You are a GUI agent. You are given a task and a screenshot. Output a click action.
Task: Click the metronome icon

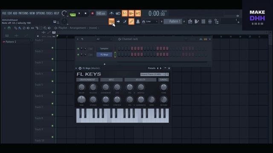point(111,13)
